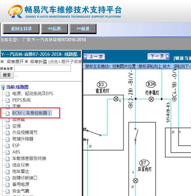
Task: Collapse all menus with 菜单折叠 icon
Action: pyautogui.click(x=26, y=62)
